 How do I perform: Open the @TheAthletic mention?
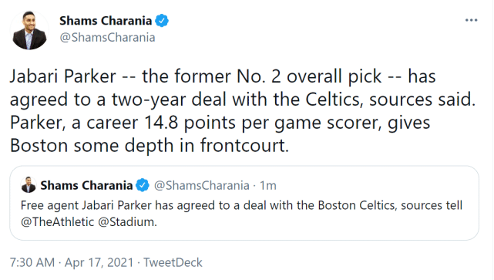pos(57,222)
